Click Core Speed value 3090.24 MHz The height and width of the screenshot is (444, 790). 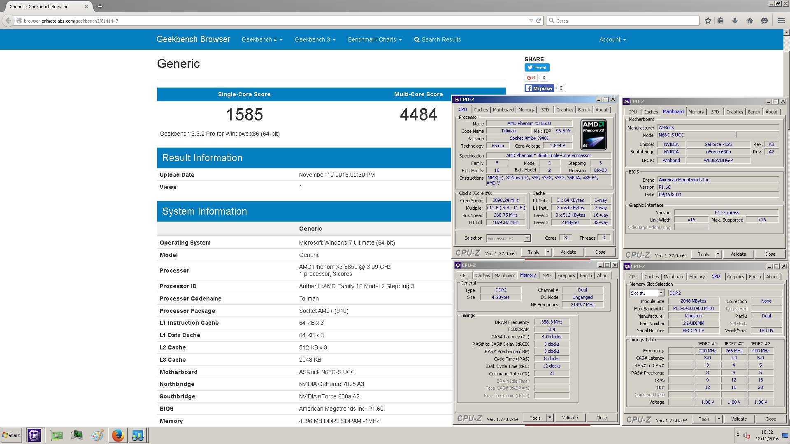click(x=506, y=201)
